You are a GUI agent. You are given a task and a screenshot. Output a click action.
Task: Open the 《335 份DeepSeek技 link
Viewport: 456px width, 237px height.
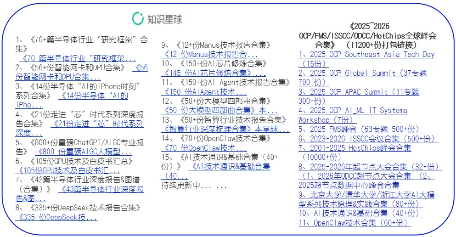click(x=56, y=217)
